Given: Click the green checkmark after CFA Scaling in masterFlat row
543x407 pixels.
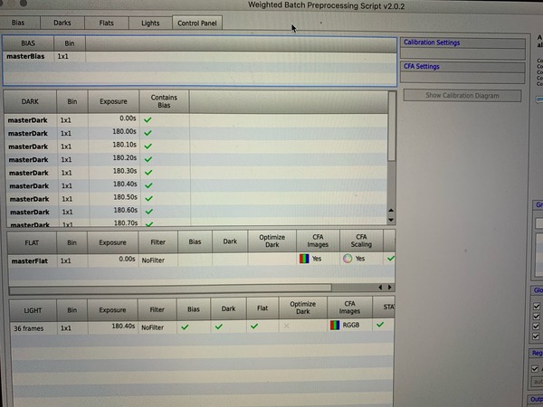Looking at the screenshot, I should click(x=391, y=258).
